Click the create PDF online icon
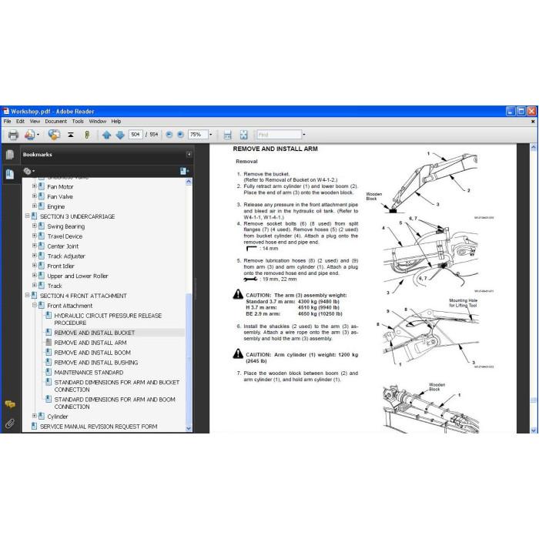This screenshot has height=539, width=539. point(29,135)
